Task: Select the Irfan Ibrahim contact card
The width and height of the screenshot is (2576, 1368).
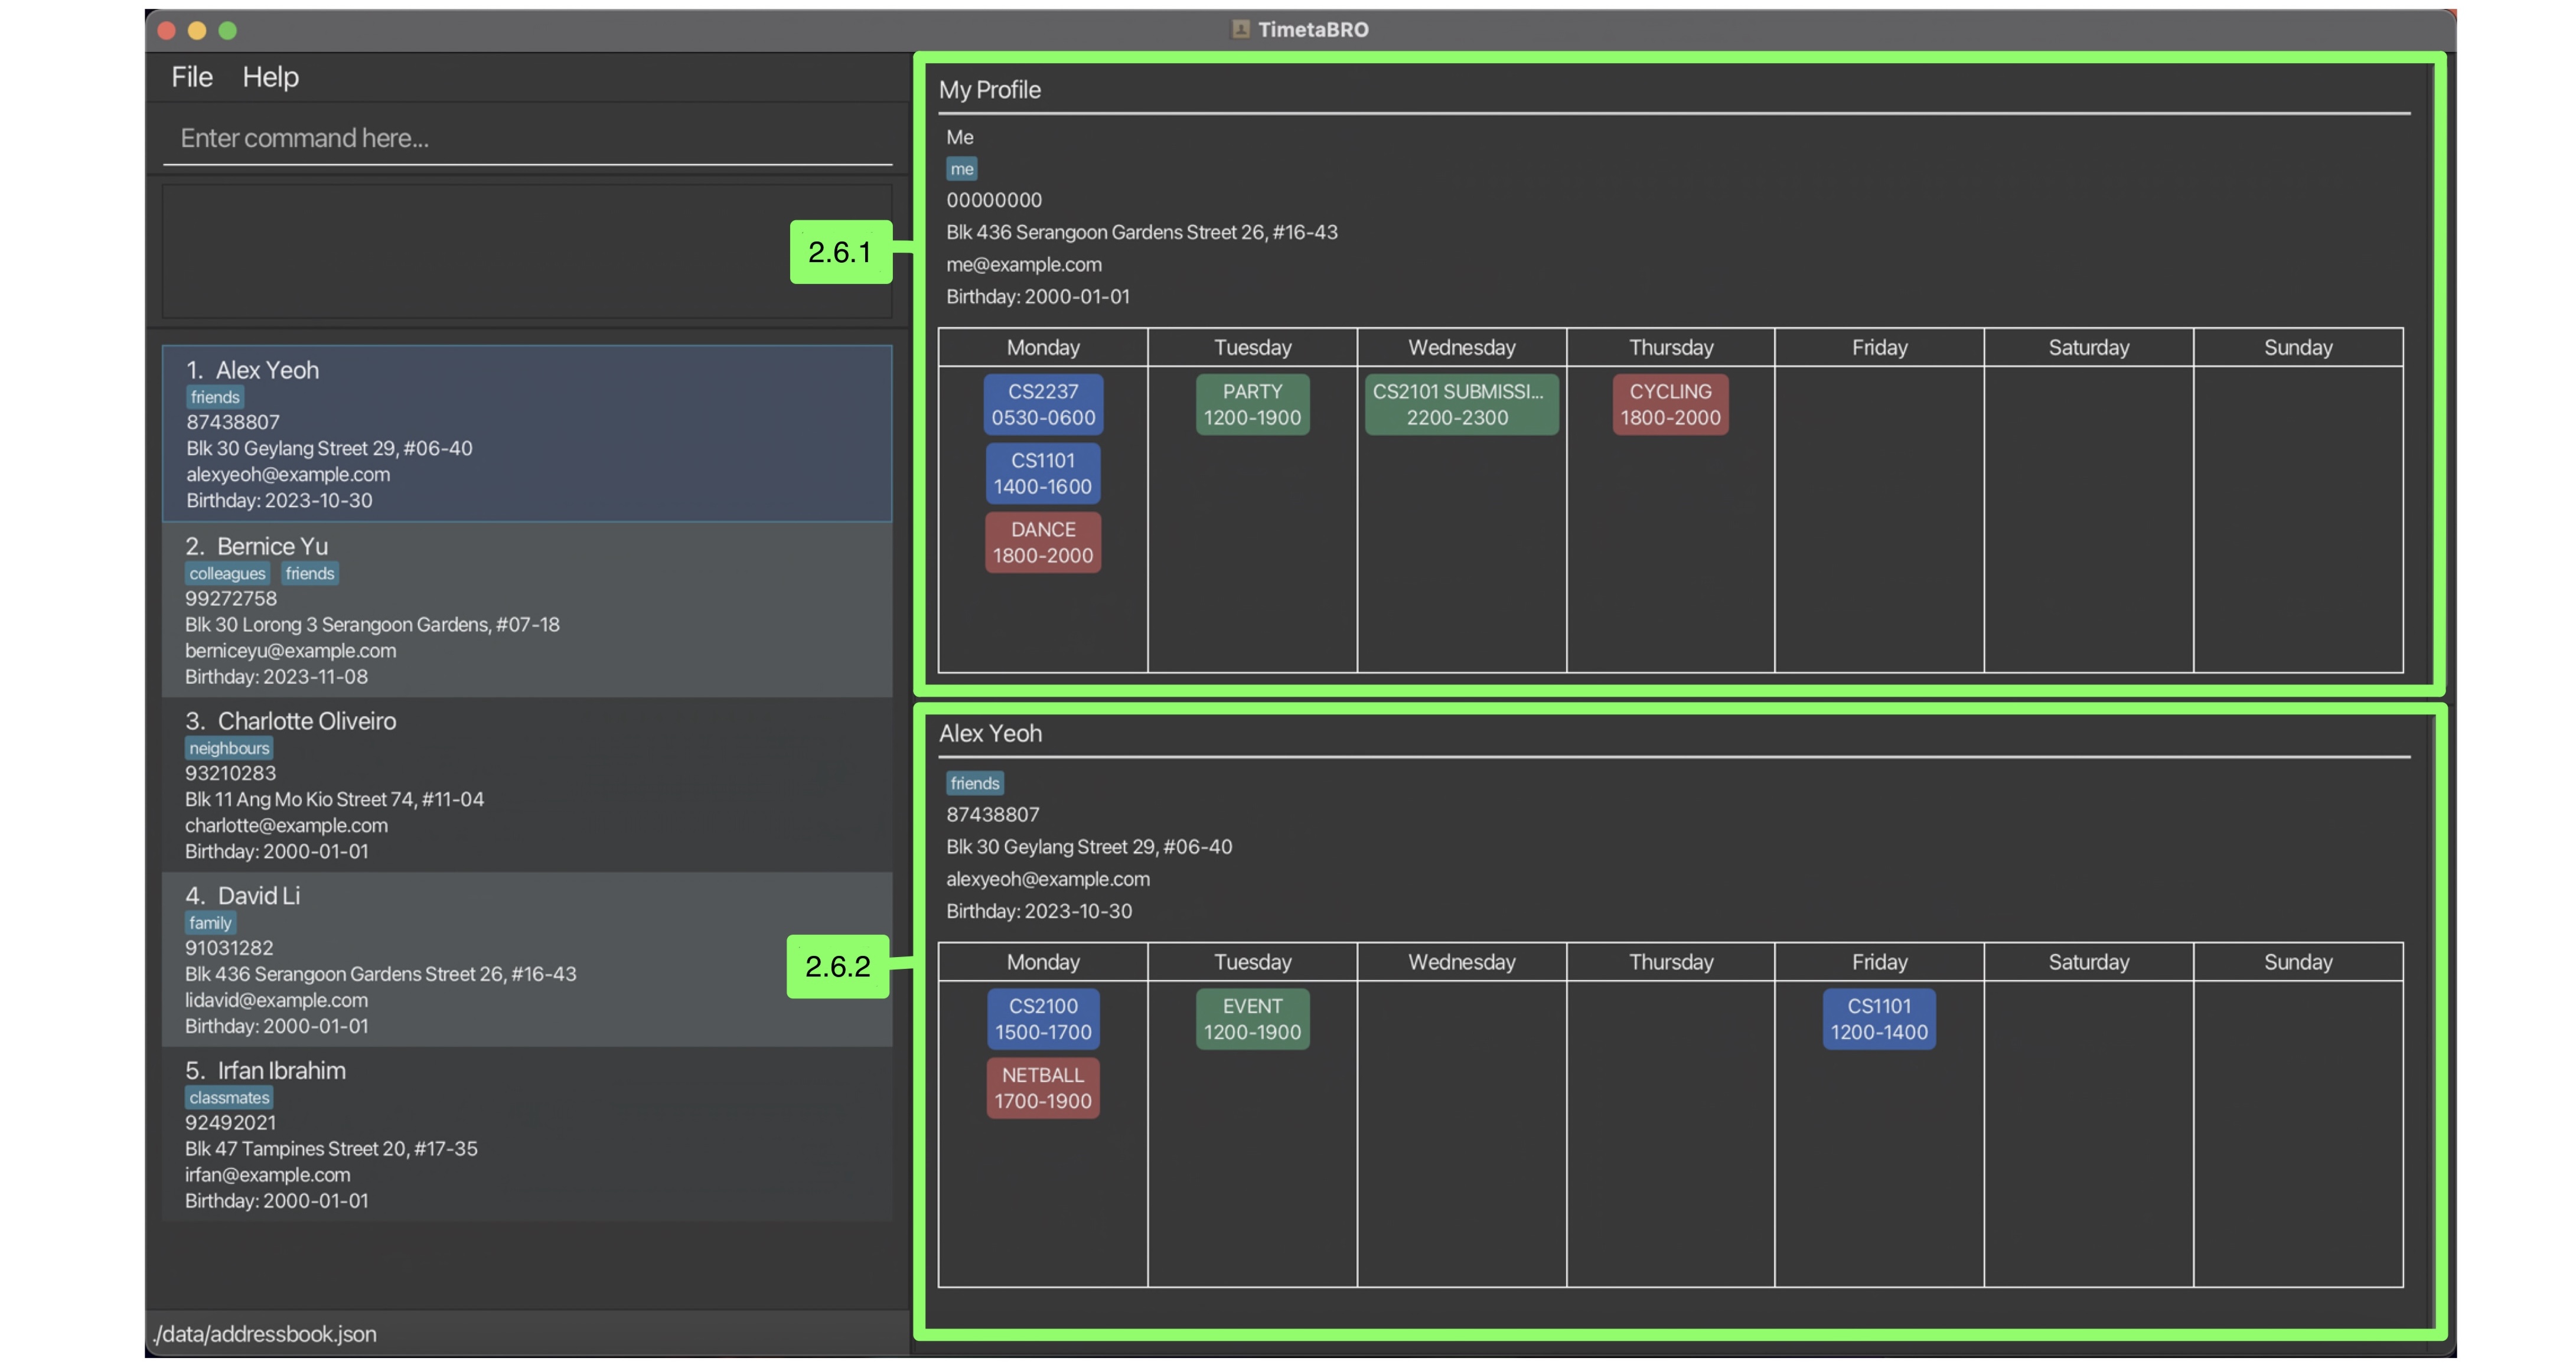Action: [x=527, y=1135]
